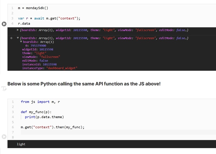Click viewMode: "fullscreen" property row
This screenshot has height=154, width=216.
41,57
